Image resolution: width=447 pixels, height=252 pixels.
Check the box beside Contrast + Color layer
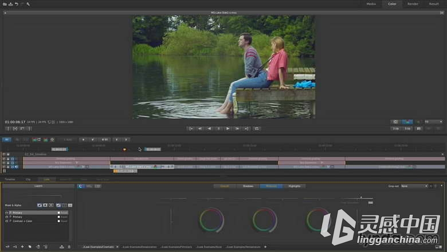(58, 221)
